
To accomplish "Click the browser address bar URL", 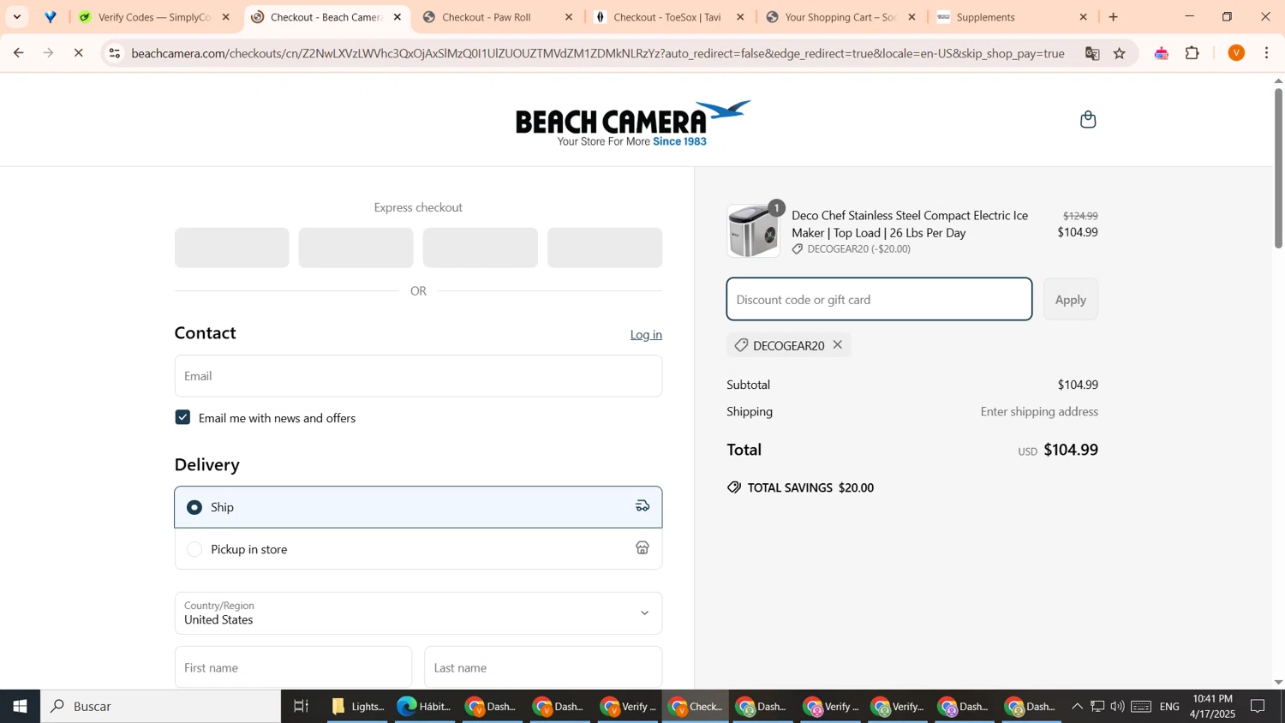I will (x=598, y=53).
